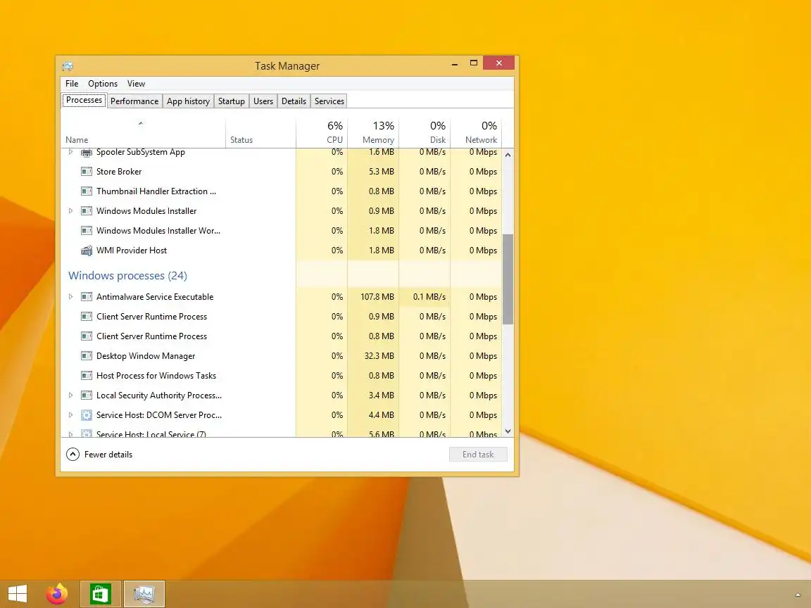Expand Antimalware Service Executable row
Image resolution: width=811 pixels, height=608 pixels.
[71, 297]
